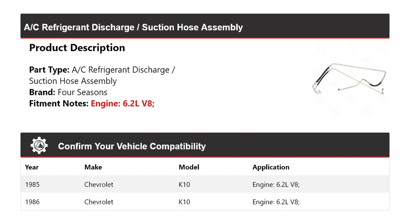
Task: Click the Year column header
Action: pos(32,167)
